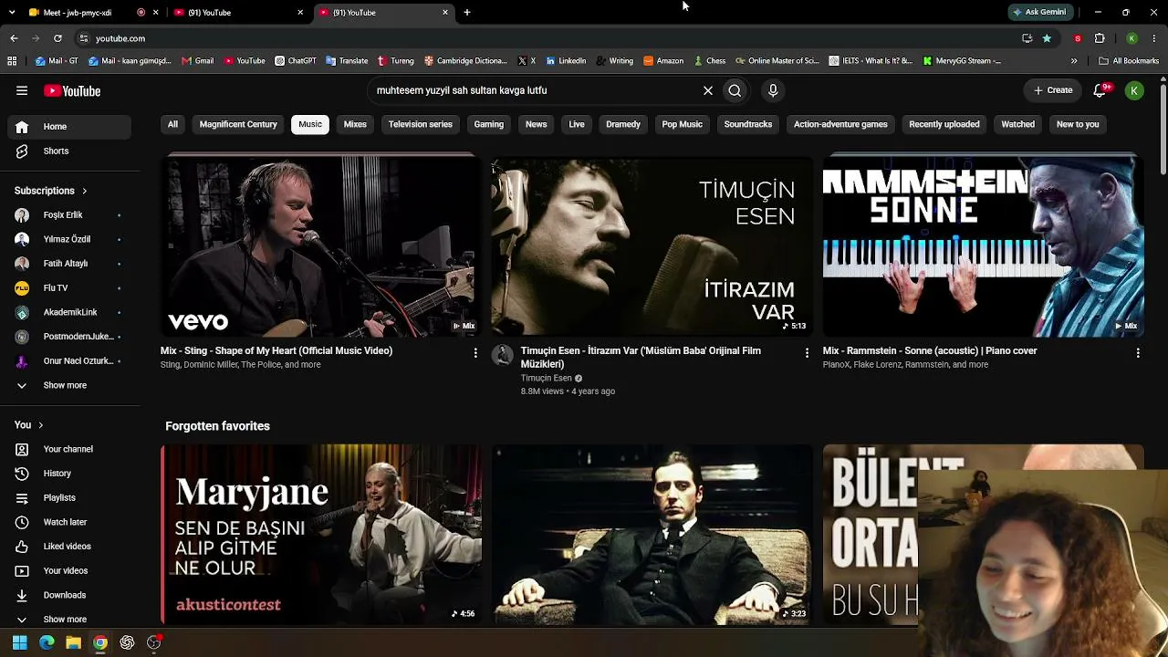
Task: Reload the page in Chrome
Action: pyautogui.click(x=57, y=38)
